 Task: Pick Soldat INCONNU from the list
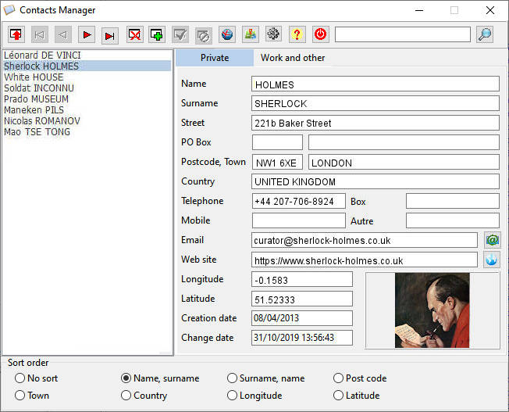(87, 88)
